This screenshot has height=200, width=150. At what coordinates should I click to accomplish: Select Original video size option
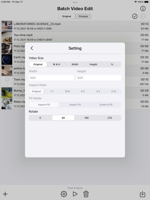[x=38, y=64]
